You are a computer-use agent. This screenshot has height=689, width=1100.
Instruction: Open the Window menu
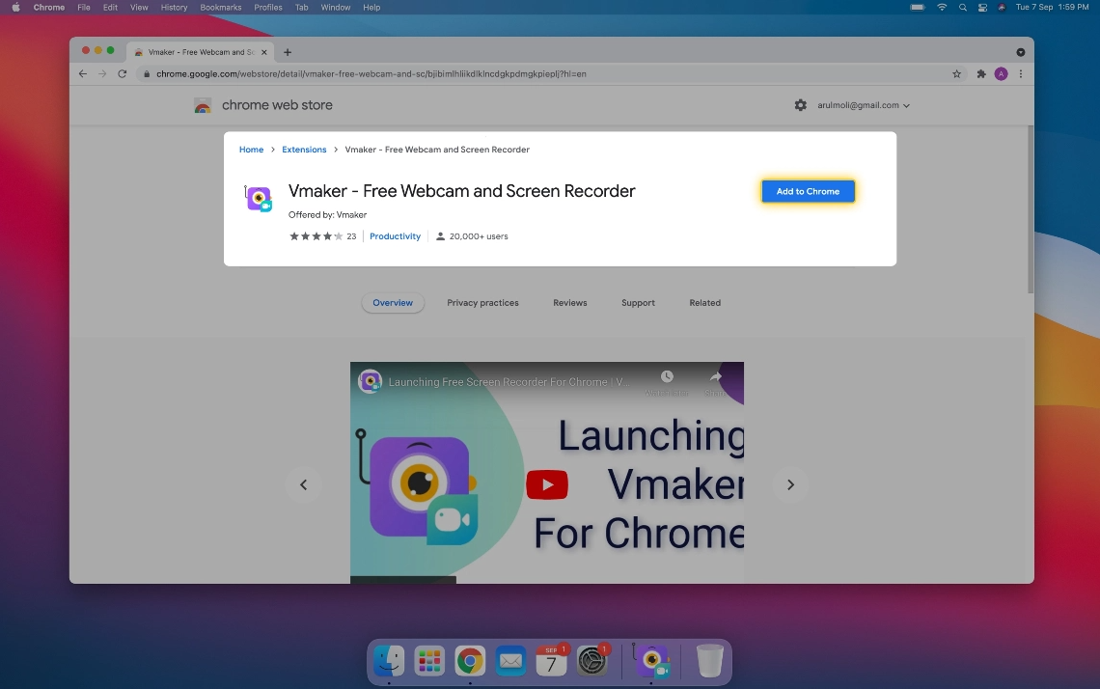pos(336,7)
